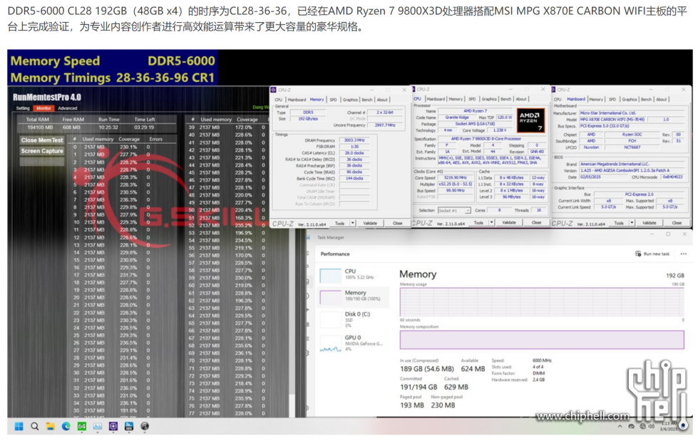698x441 pixels.
Task: Click Validate in the CPU-Z Memory window
Action: (370, 224)
